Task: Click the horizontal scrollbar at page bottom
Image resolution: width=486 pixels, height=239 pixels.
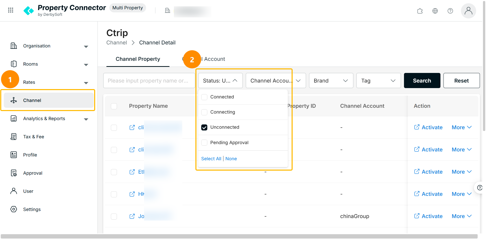Action: [239, 236]
